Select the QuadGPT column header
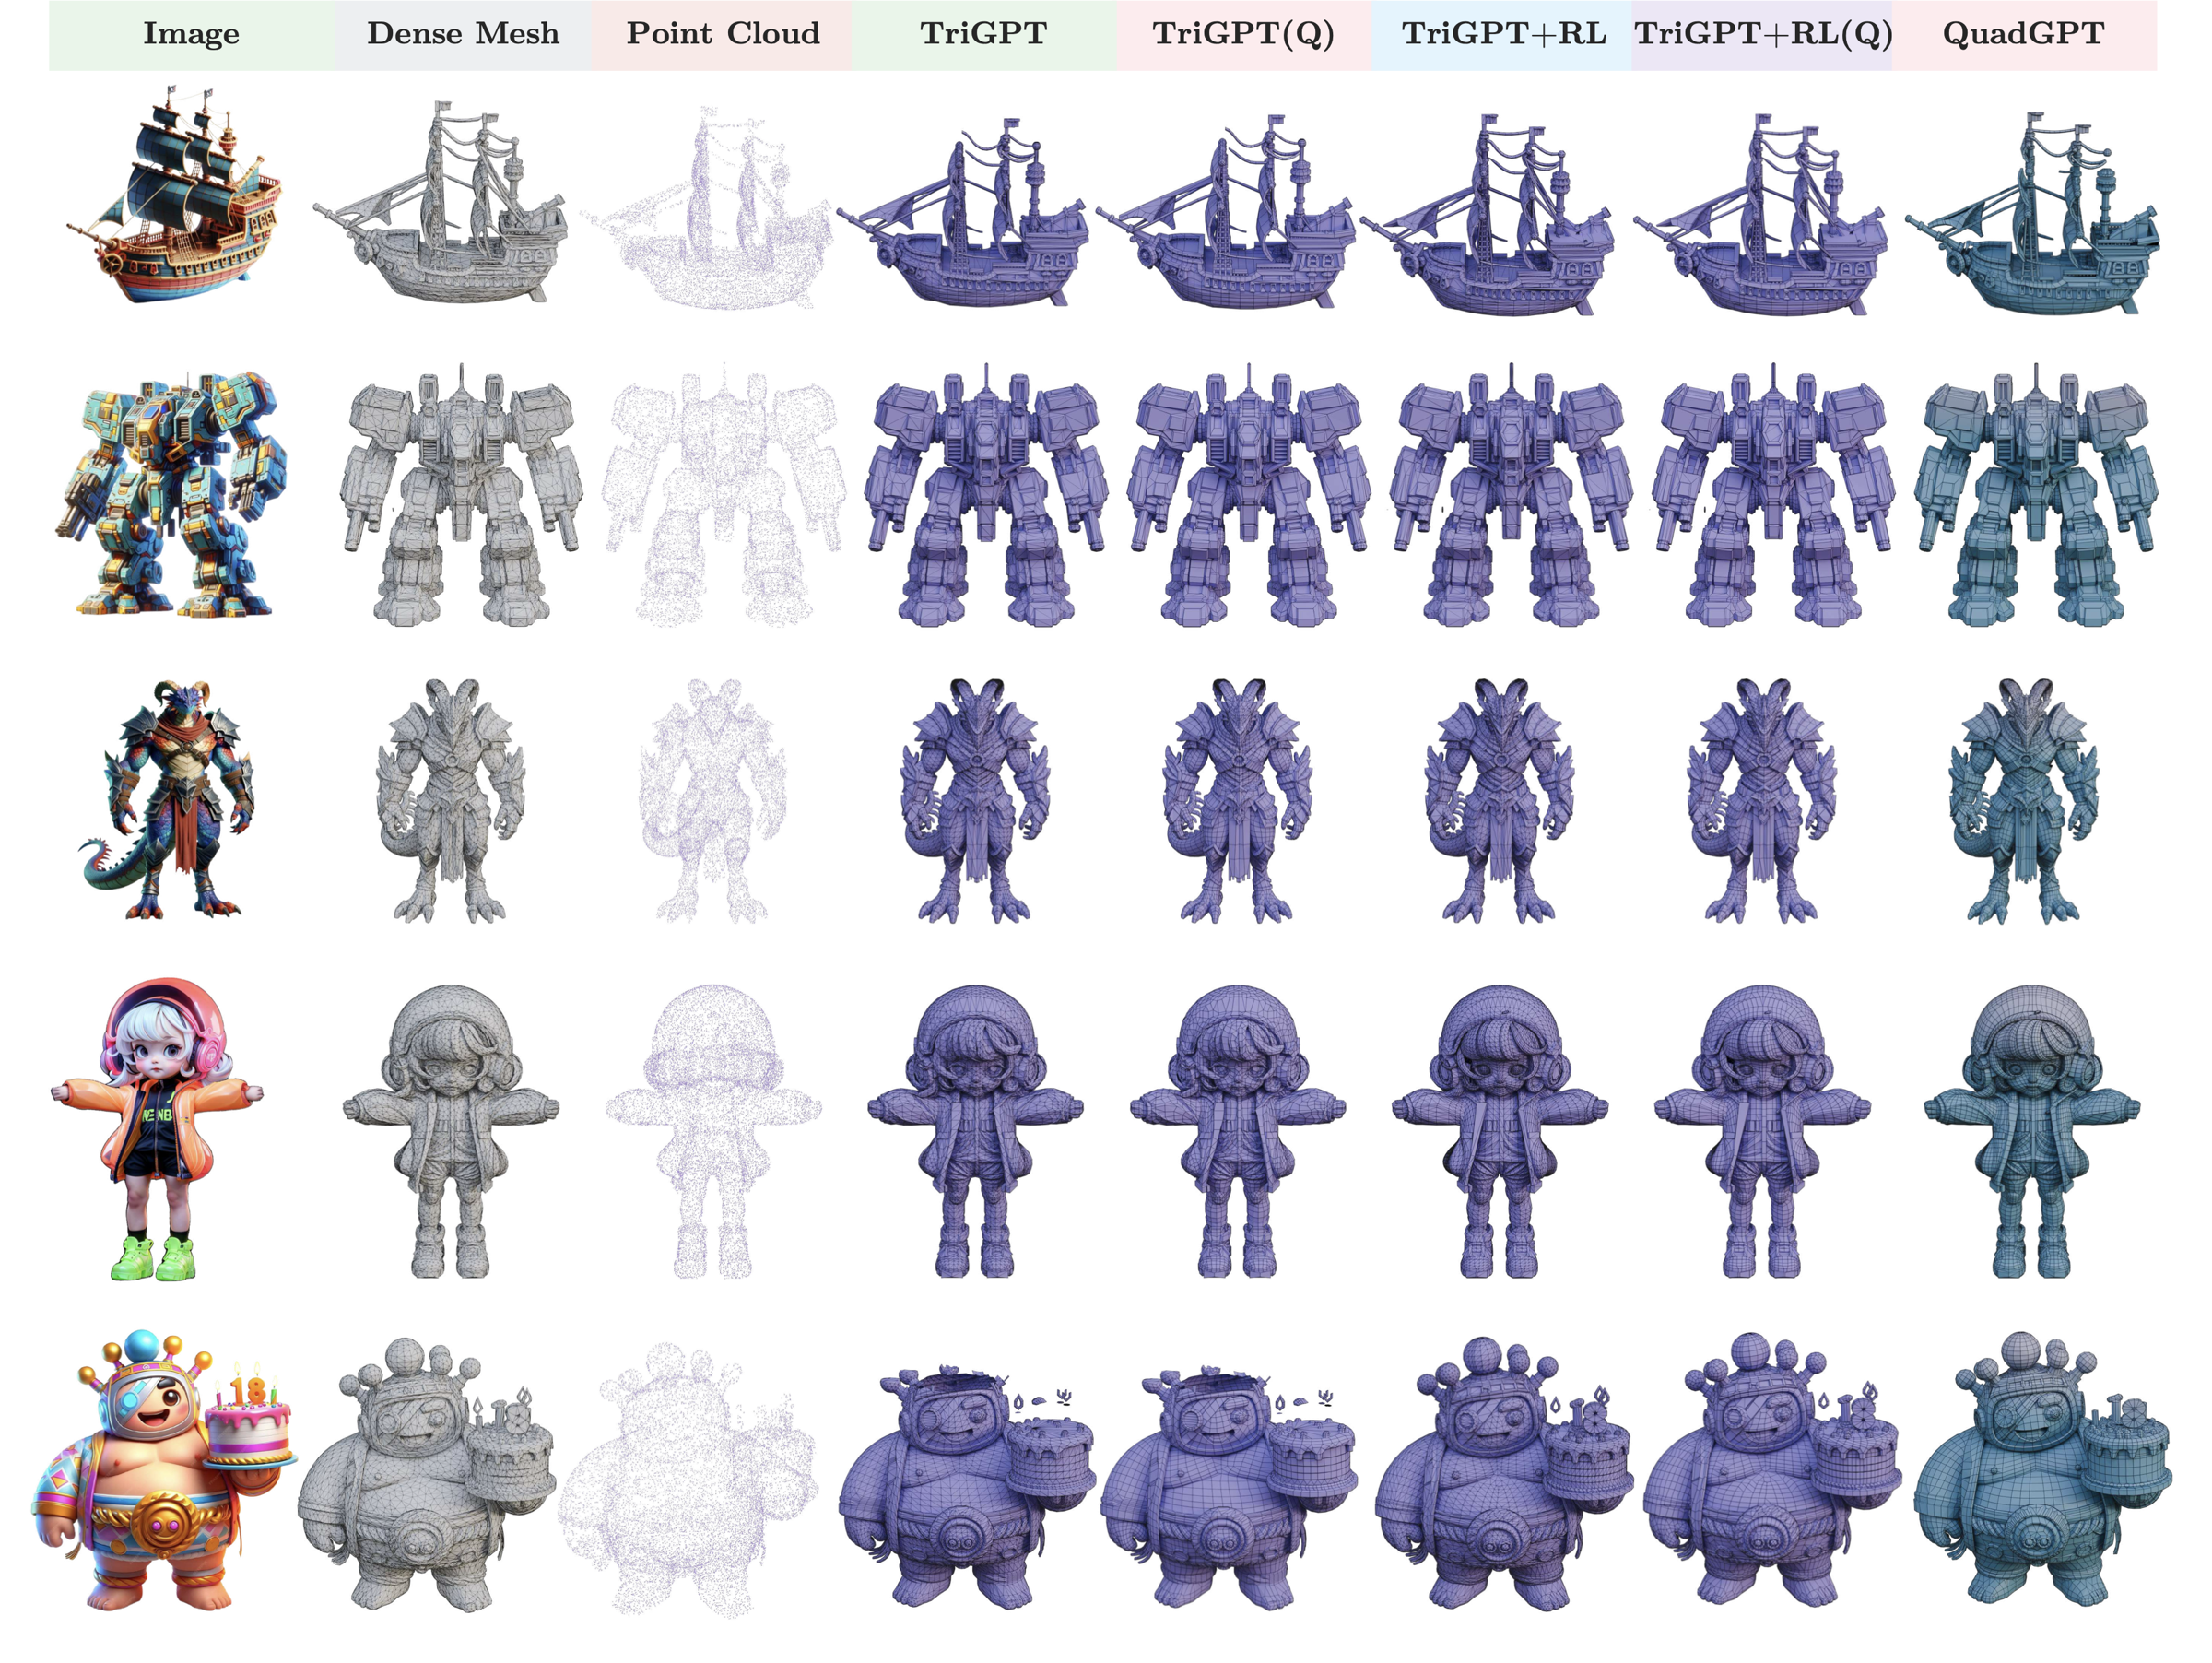 [x=2023, y=34]
